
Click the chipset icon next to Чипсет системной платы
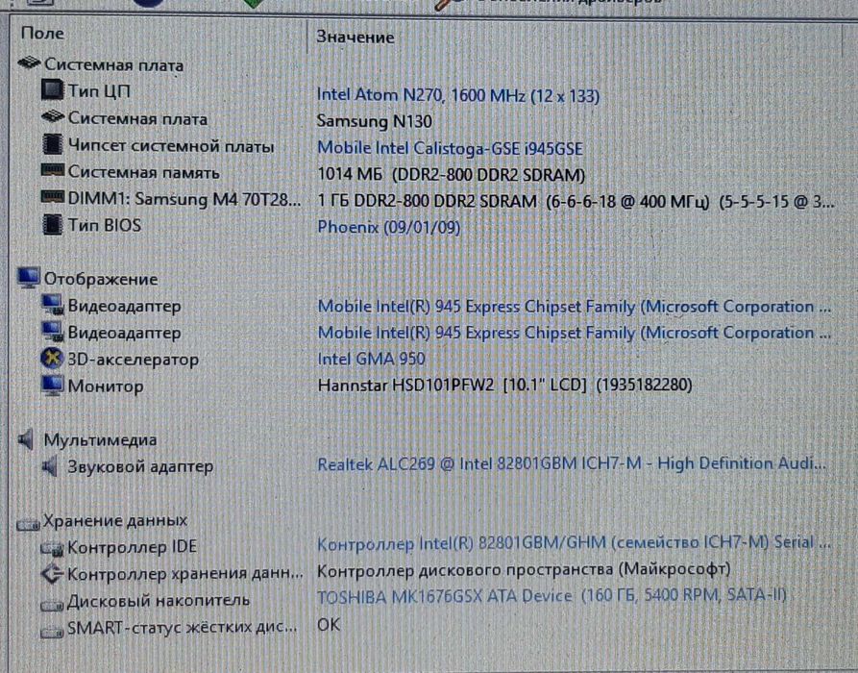(x=53, y=144)
